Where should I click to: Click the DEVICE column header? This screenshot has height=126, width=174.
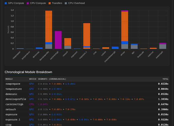pyautogui.click(x=33, y=79)
